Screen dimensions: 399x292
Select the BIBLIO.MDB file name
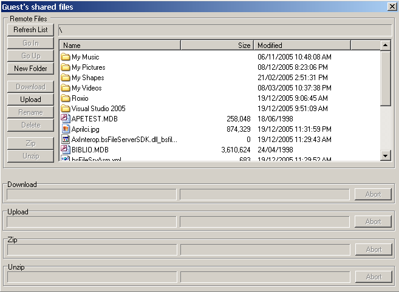click(x=90, y=150)
